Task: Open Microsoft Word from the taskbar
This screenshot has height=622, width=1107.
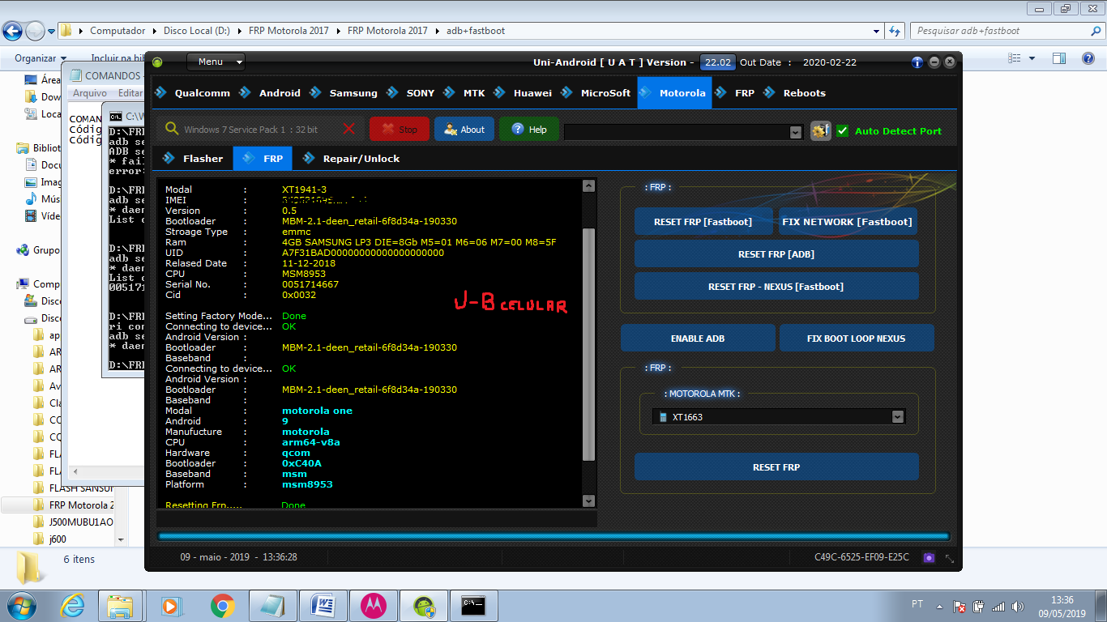Action: tap(323, 605)
